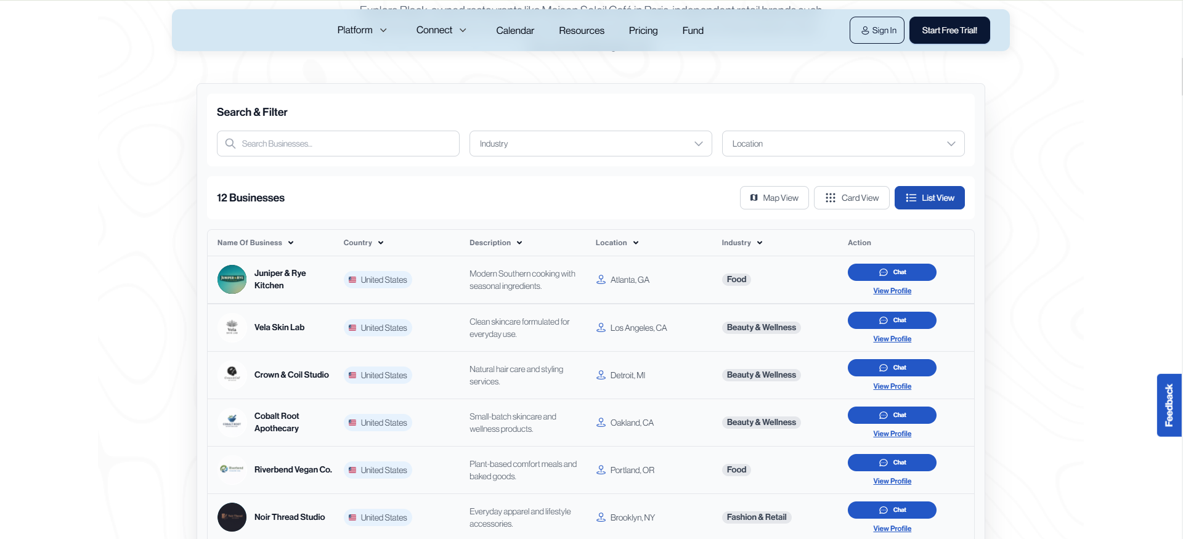
Task: Click location pin icon beside Portland, OR
Action: (601, 470)
